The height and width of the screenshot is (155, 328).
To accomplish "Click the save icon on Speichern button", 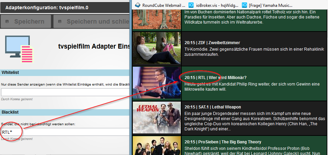I will pyautogui.click(x=7, y=21).
